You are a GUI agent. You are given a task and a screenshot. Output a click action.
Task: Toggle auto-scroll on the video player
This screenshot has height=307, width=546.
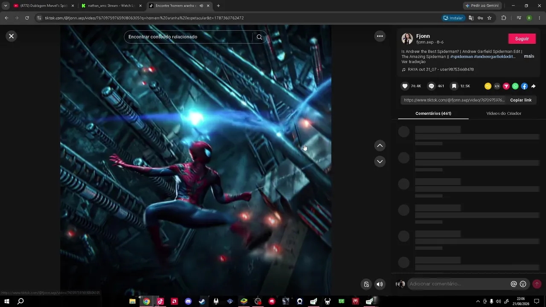point(366,284)
